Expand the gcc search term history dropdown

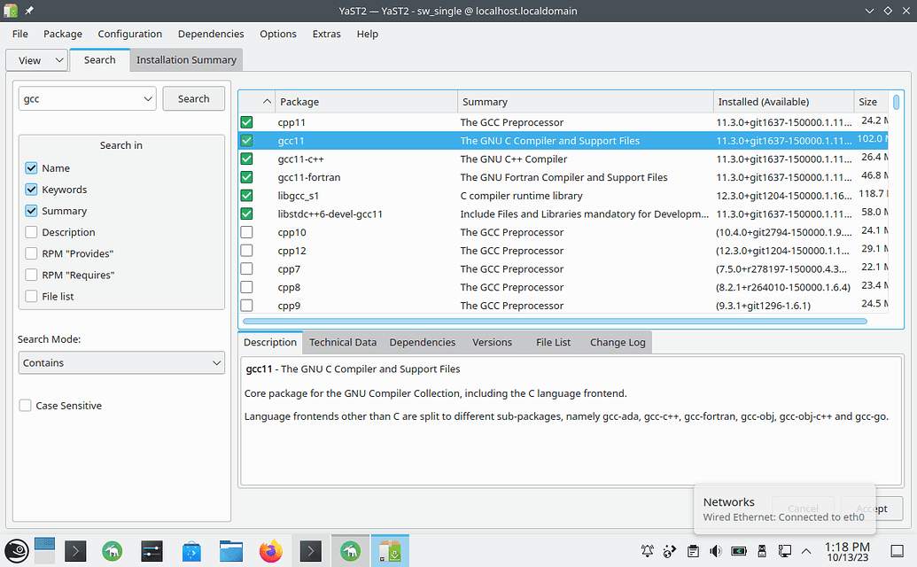click(148, 99)
